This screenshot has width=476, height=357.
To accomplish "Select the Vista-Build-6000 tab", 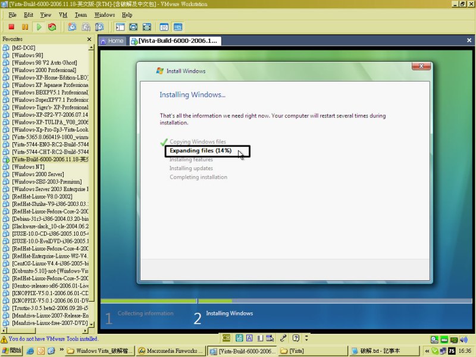I will [174, 40].
